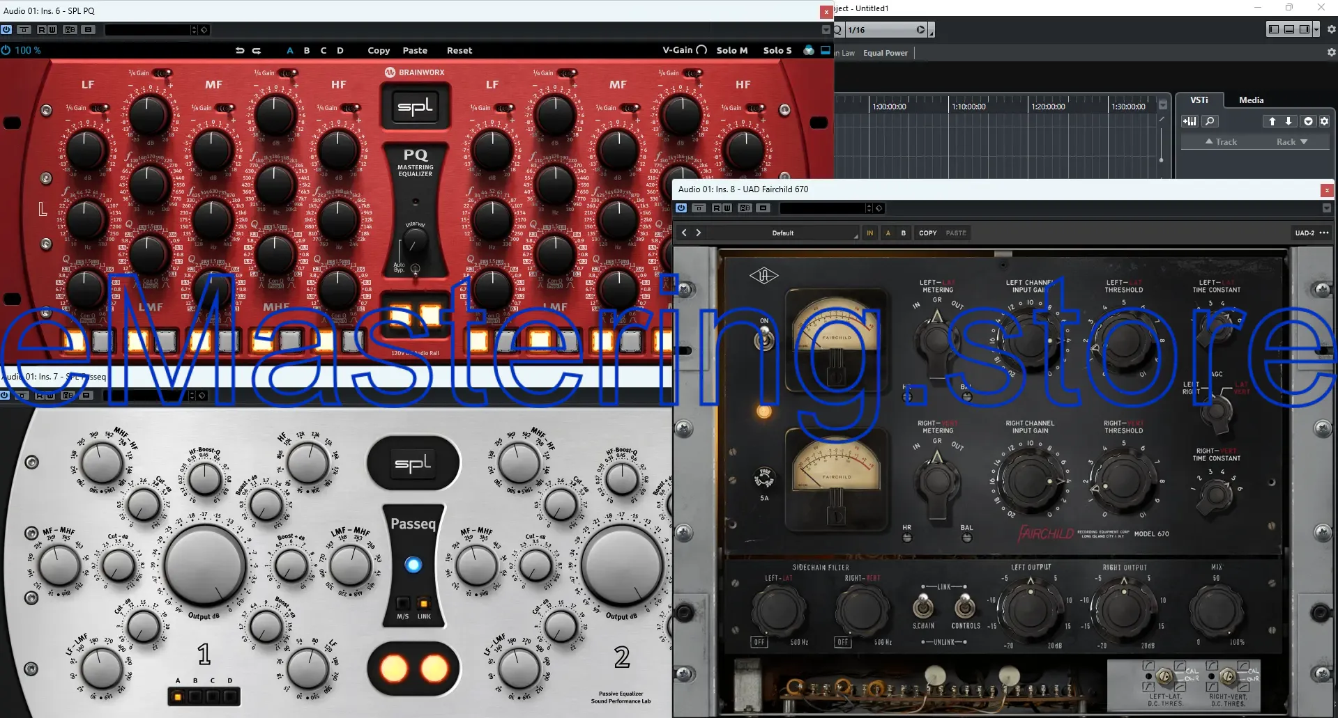Viewport: 1338px width, 718px height.
Task: Undo last change in SPL PQ toolbar
Action: coord(240,50)
